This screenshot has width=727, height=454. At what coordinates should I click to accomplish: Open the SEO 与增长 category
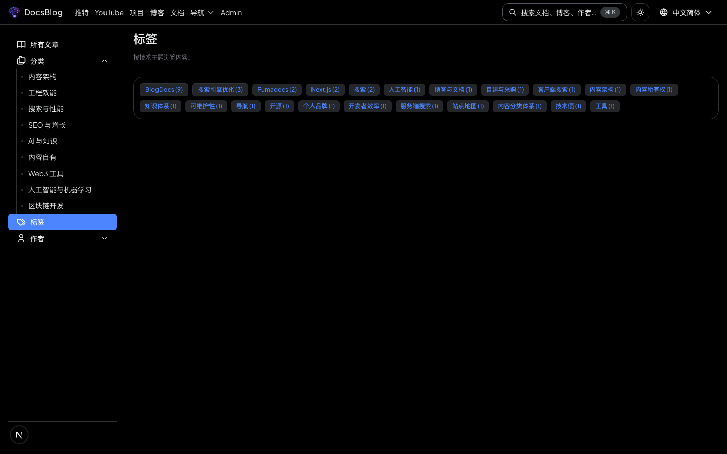click(x=47, y=125)
